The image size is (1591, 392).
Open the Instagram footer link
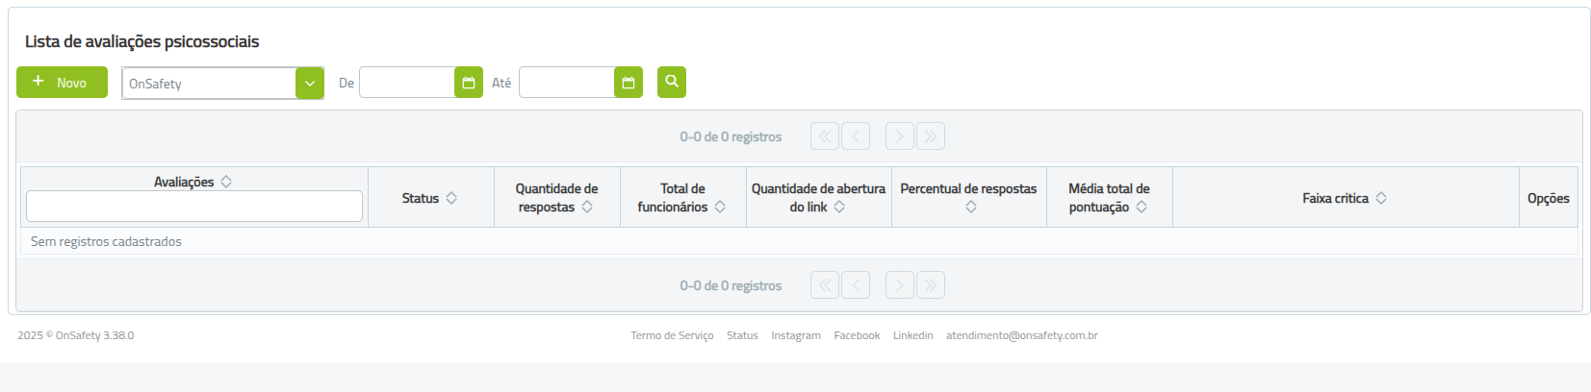pyautogui.click(x=796, y=335)
